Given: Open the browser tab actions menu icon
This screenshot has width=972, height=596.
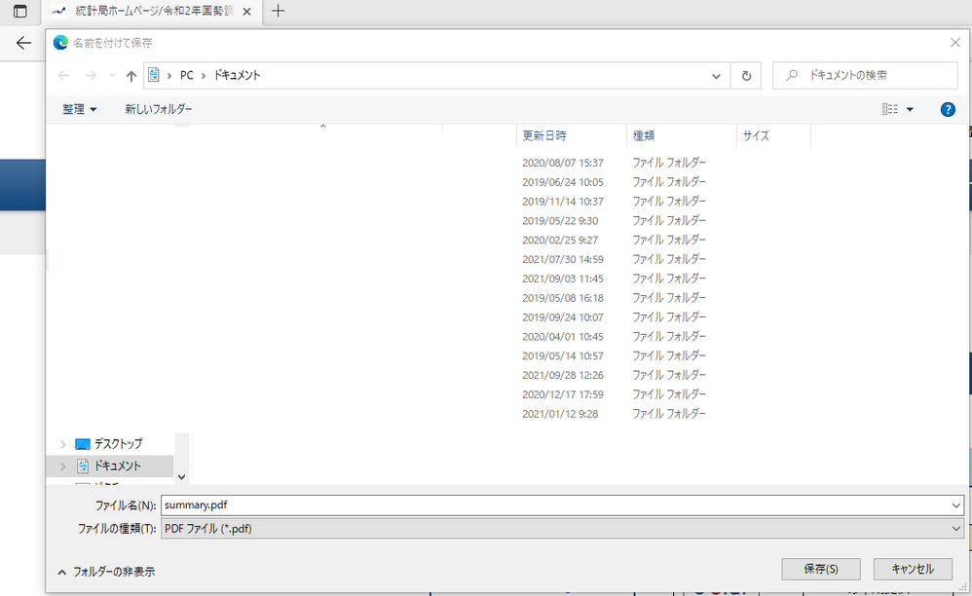Looking at the screenshot, I should point(19,11).
